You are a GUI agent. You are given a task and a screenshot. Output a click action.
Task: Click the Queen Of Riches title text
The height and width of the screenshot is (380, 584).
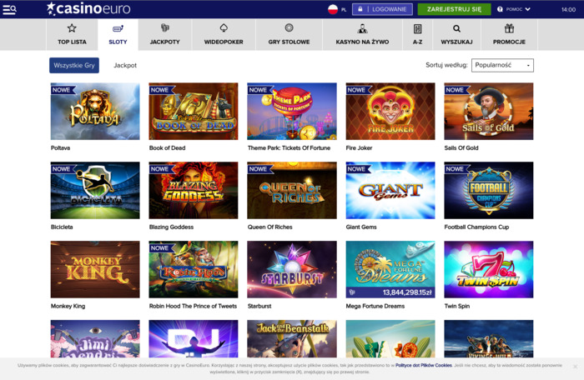point(270,227)
